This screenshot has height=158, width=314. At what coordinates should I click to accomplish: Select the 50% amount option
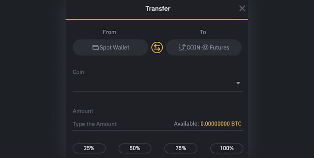pyautogui.click(x=135, y=148)
